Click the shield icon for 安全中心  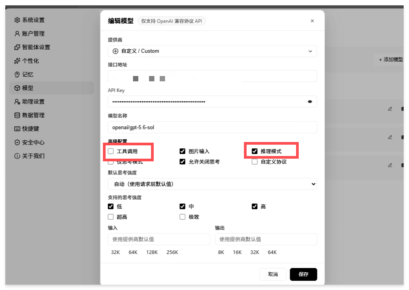click(x=17, y=143)
